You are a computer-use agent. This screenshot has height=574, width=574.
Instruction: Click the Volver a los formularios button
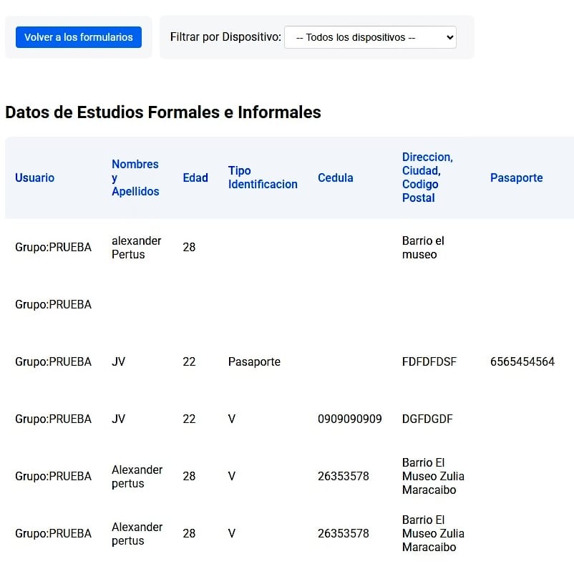tap(78, 37)
